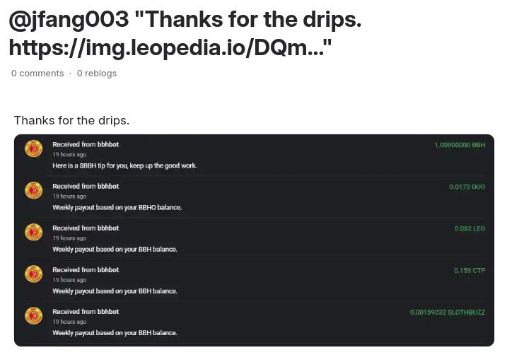Click the coin icon beside the CTP payout
This screenshot has width=507, height=362.
pyautogui.click(x=34, y=274)
